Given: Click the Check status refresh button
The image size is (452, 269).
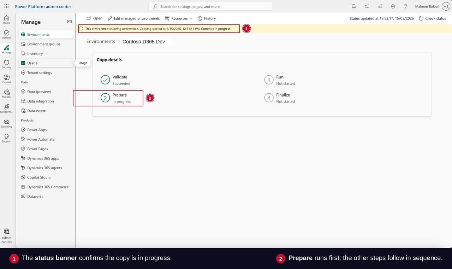Looking at the screenshot, I should click(432, 18).
